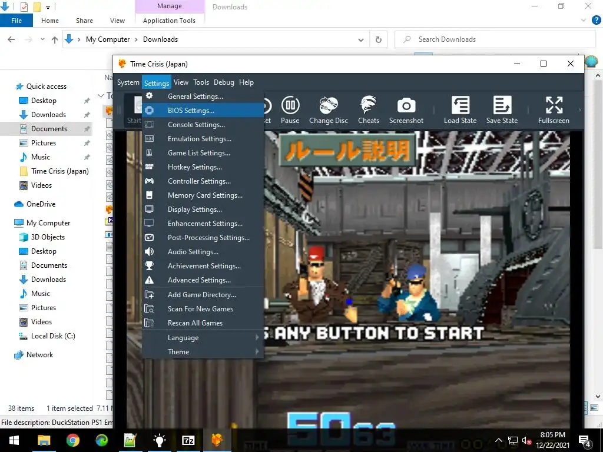Choose Scan For New Games entry
This screenshot has height=452, width=603.
[x=203, y=309]
